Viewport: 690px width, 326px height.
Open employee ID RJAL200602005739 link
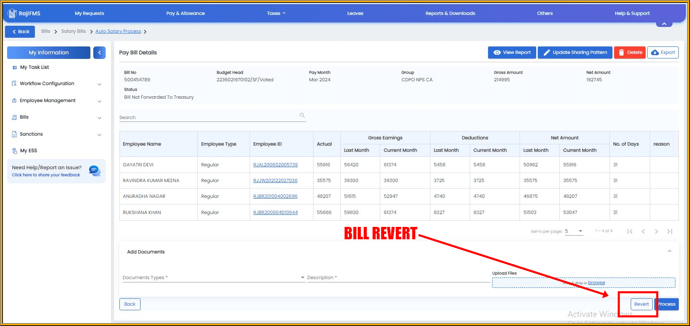275,165
